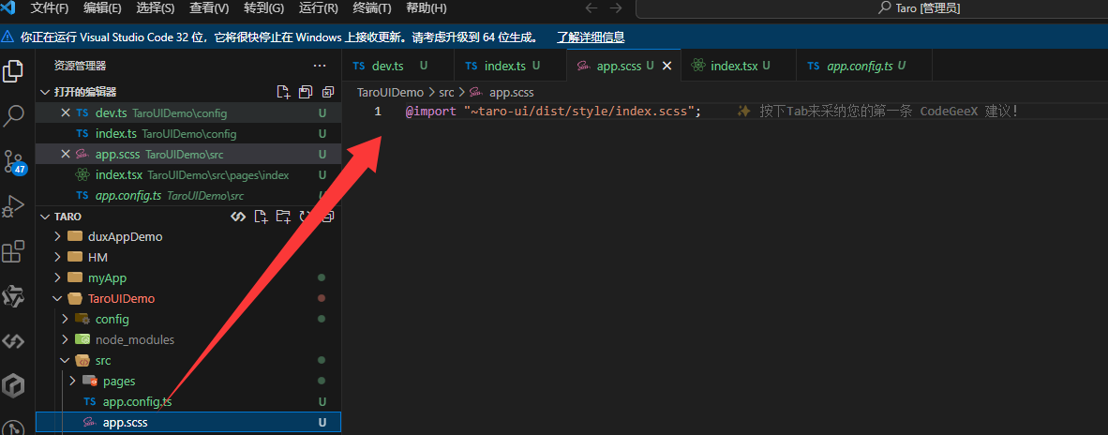The width and height of the screenshot is (1108, 435).
Task: Switch to the index.tsx editor tab
Action: click(739, 66)
